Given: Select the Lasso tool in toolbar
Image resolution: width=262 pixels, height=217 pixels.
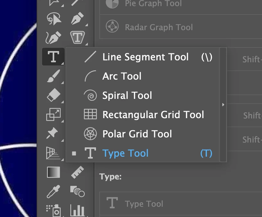Looking at the screenshot, I should point(54,18).
